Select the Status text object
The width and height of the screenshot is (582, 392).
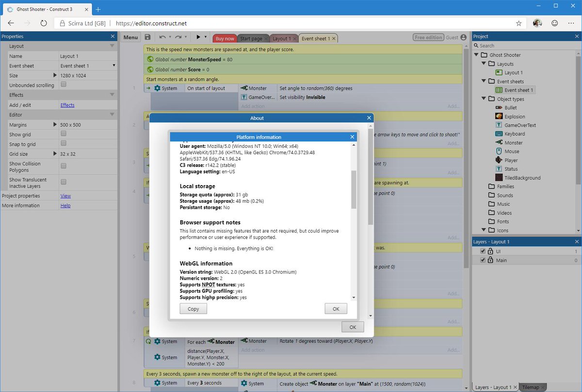point(511,169)
